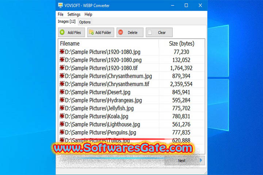The height and width of the screenshot is (175, 263).
Task: Sort list by Filename column header
Action: (108, 43)
